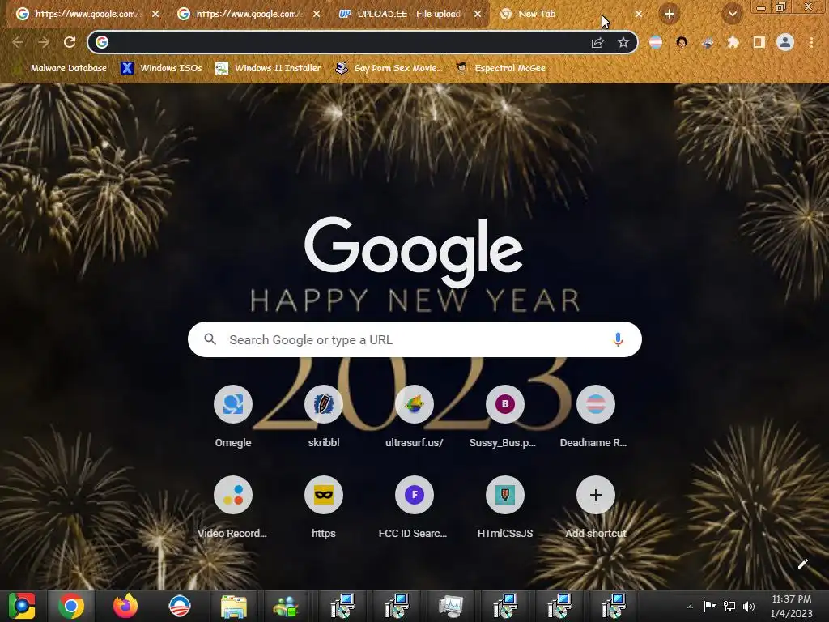Expand the tab search chevron
The width and height of the screenshot is (829, 622).
click(x=732, y=15)
